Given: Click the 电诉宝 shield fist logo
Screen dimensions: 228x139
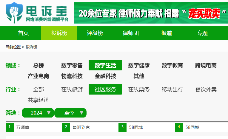Looking at the screenshot, I should click(14, 13).
